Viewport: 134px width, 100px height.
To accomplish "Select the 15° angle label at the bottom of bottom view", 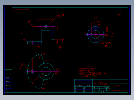I will (x=44, y=89).
